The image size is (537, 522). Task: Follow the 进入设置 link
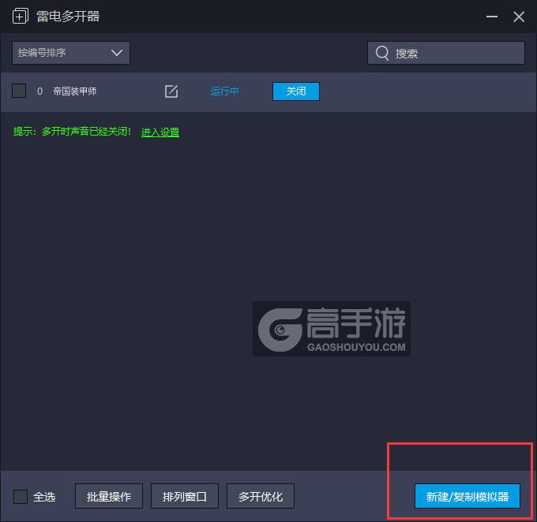pyautogui.click(x=160, y=132)
